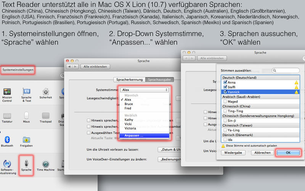Click the Wiedergabe button
The width and height of the screenshot is (305, 191).
(233, 152)
